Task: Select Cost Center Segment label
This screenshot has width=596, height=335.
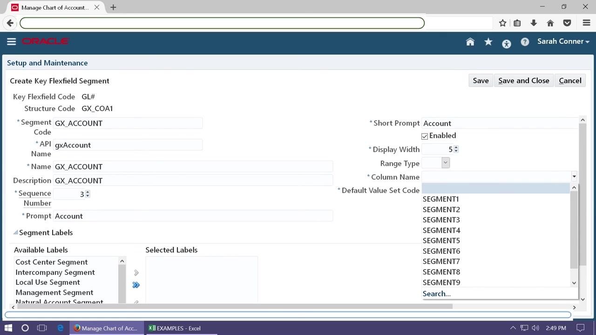Action: click(52, 262)
